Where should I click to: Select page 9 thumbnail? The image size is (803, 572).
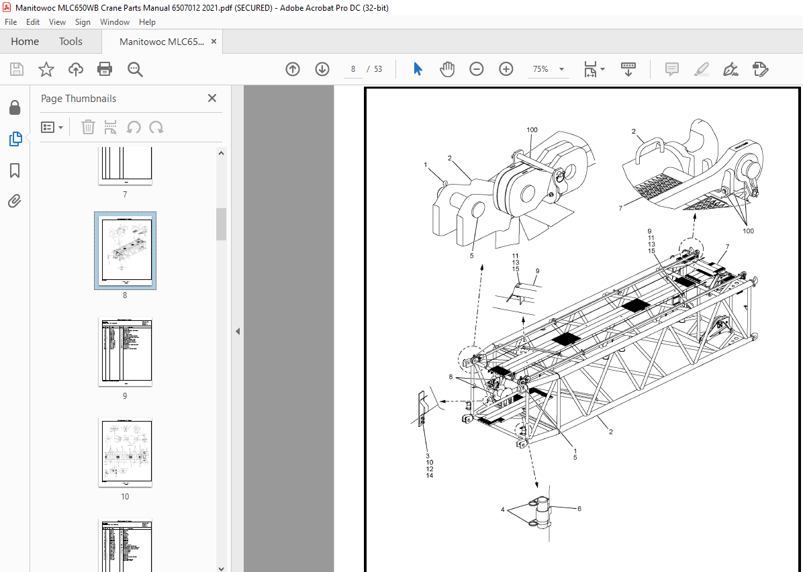[125, 352]
